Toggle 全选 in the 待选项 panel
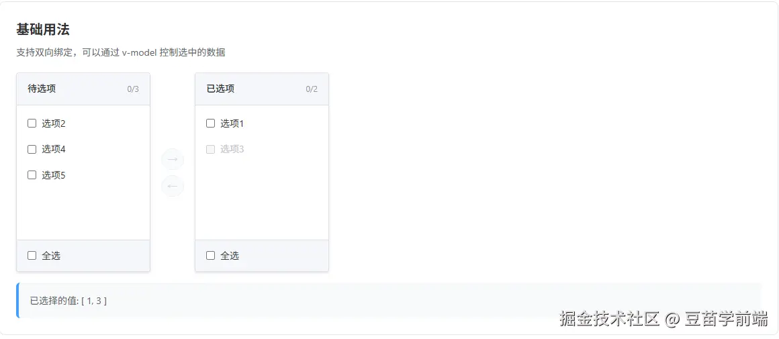The height and width of the screenshot is (339, 779). (32, 255)
